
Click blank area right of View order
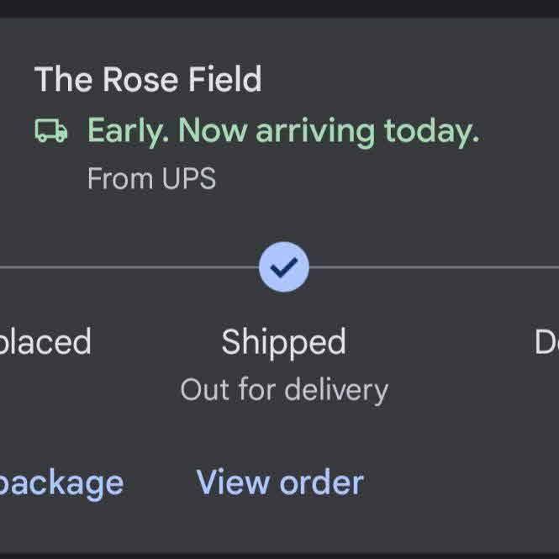tap(462, 483)
